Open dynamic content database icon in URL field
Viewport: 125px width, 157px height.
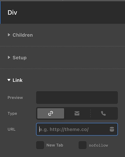(112, 129)
